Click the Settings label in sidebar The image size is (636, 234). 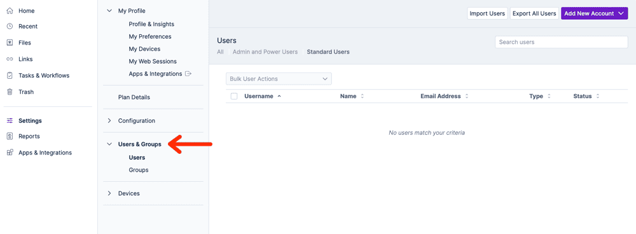click(30, 120)
